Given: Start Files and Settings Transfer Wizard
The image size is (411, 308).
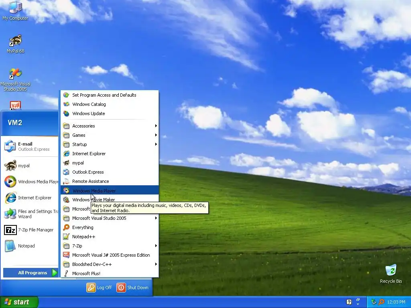Looking at the screenshot, I should [29, 214].
